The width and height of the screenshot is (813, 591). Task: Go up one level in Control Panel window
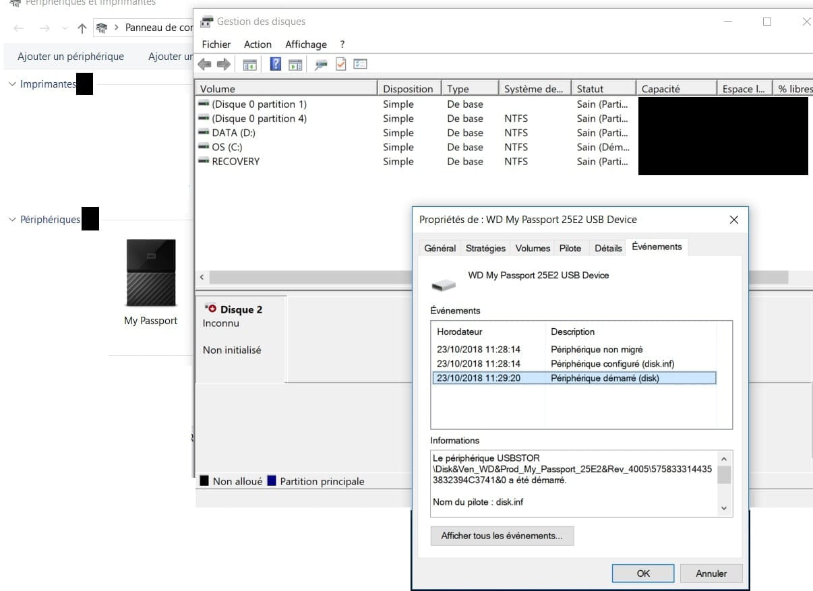pyautogui.click(x=82, y=28)
